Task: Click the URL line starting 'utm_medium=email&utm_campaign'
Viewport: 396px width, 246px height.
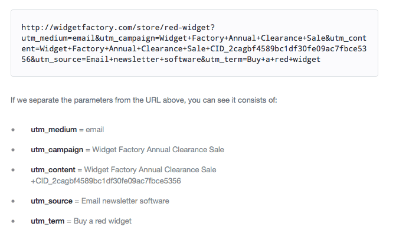Action: pos(194,38)
